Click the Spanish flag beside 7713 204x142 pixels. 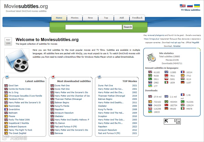pyautogui.click(x=182, y=75)
